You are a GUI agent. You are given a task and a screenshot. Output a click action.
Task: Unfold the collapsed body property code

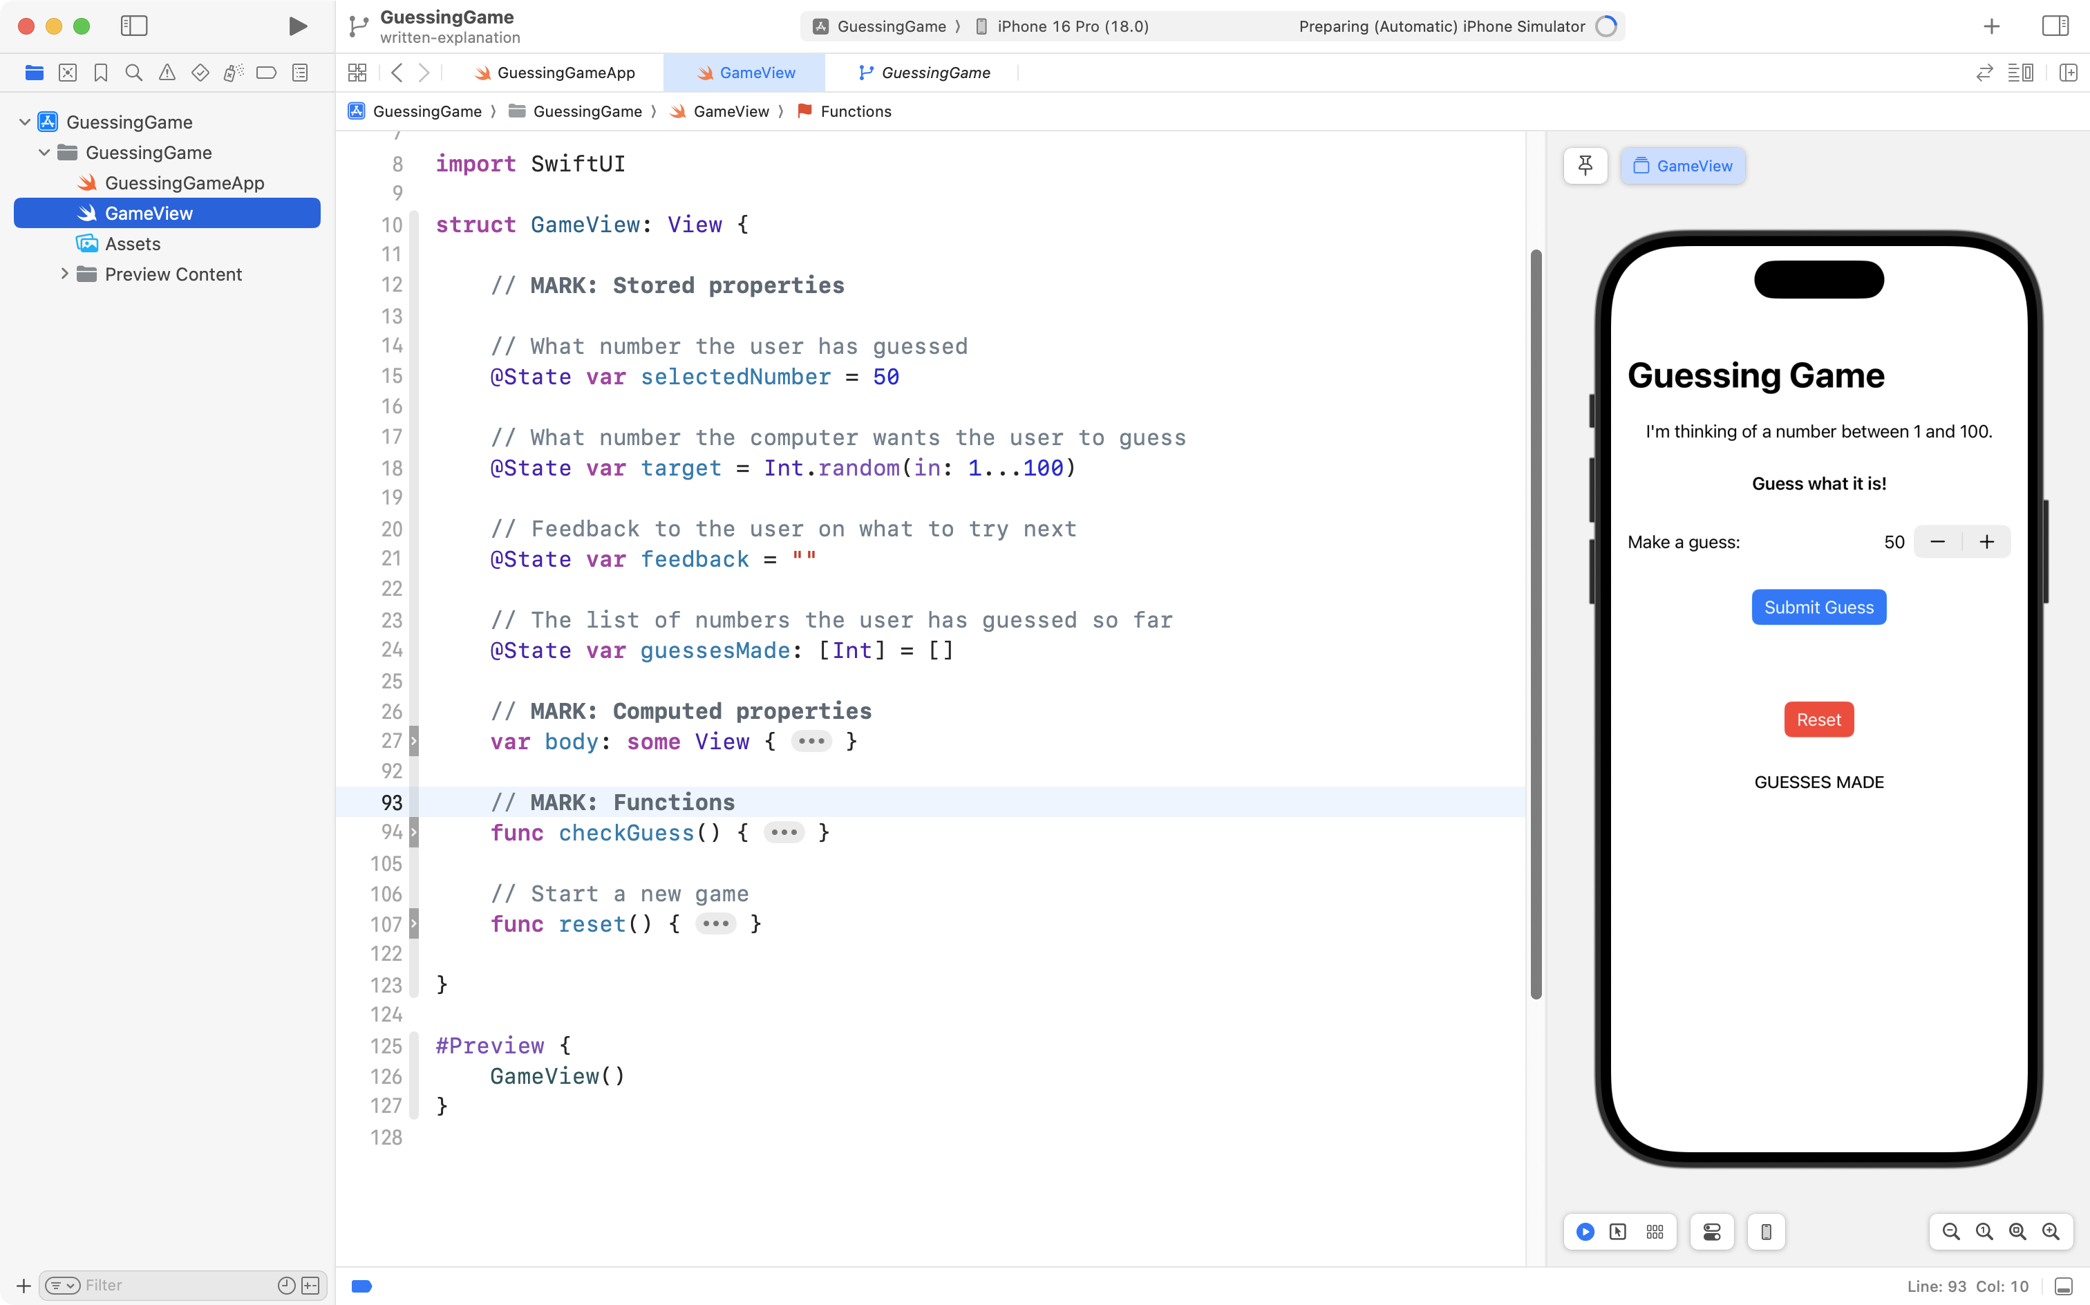tap(811, 742)
